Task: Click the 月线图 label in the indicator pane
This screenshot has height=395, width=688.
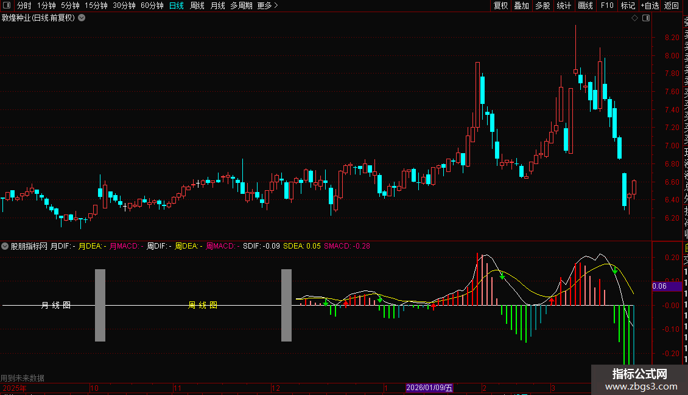Action: pos(56,305)
